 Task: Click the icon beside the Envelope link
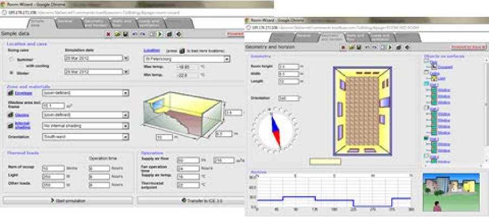(x=10, y=93)
